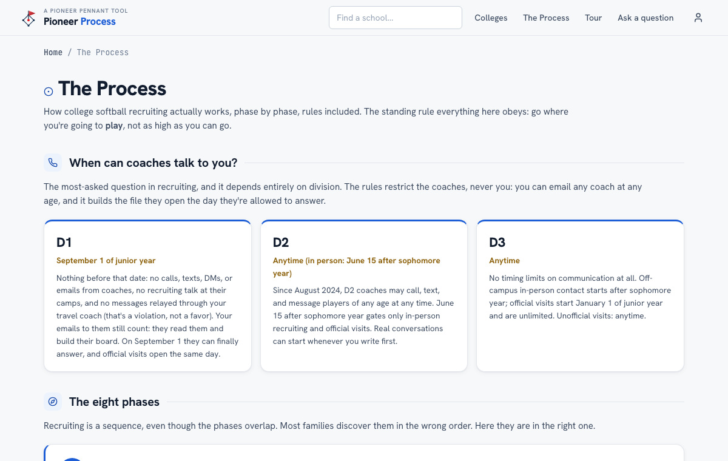Go to the Tour page
Screen dimensions: 728x461
tap(593, 18)
